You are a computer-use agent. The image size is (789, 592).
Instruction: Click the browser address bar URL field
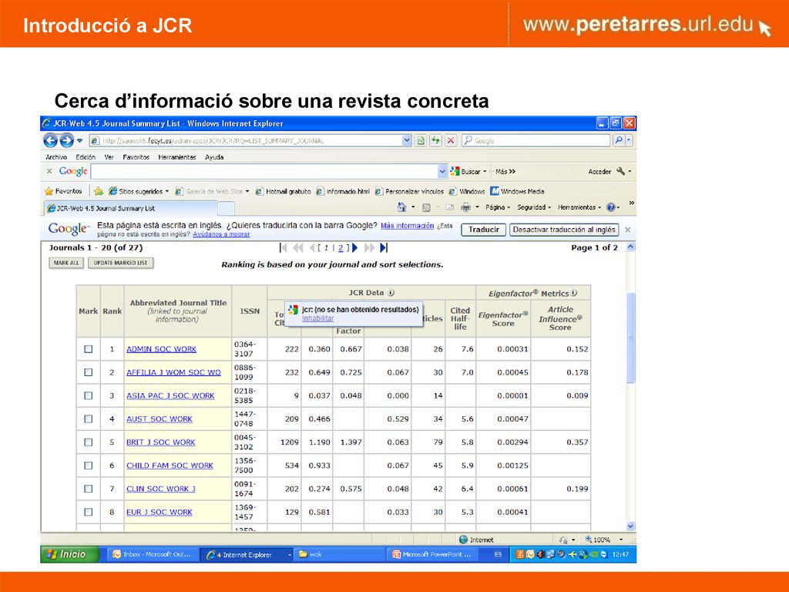[x=247, y=140]
